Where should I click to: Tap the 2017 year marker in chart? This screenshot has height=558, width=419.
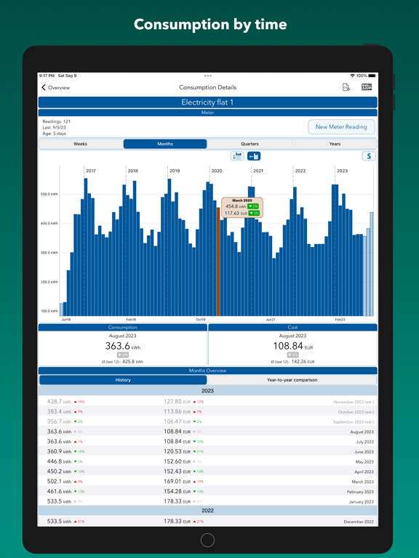click(91, 171)
